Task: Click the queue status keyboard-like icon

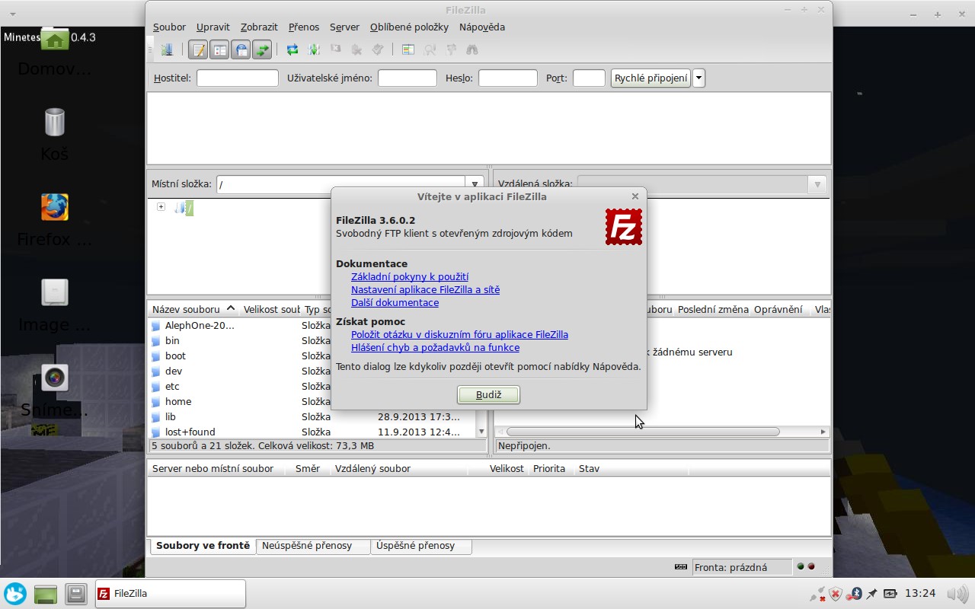Action: click(680, 567)
